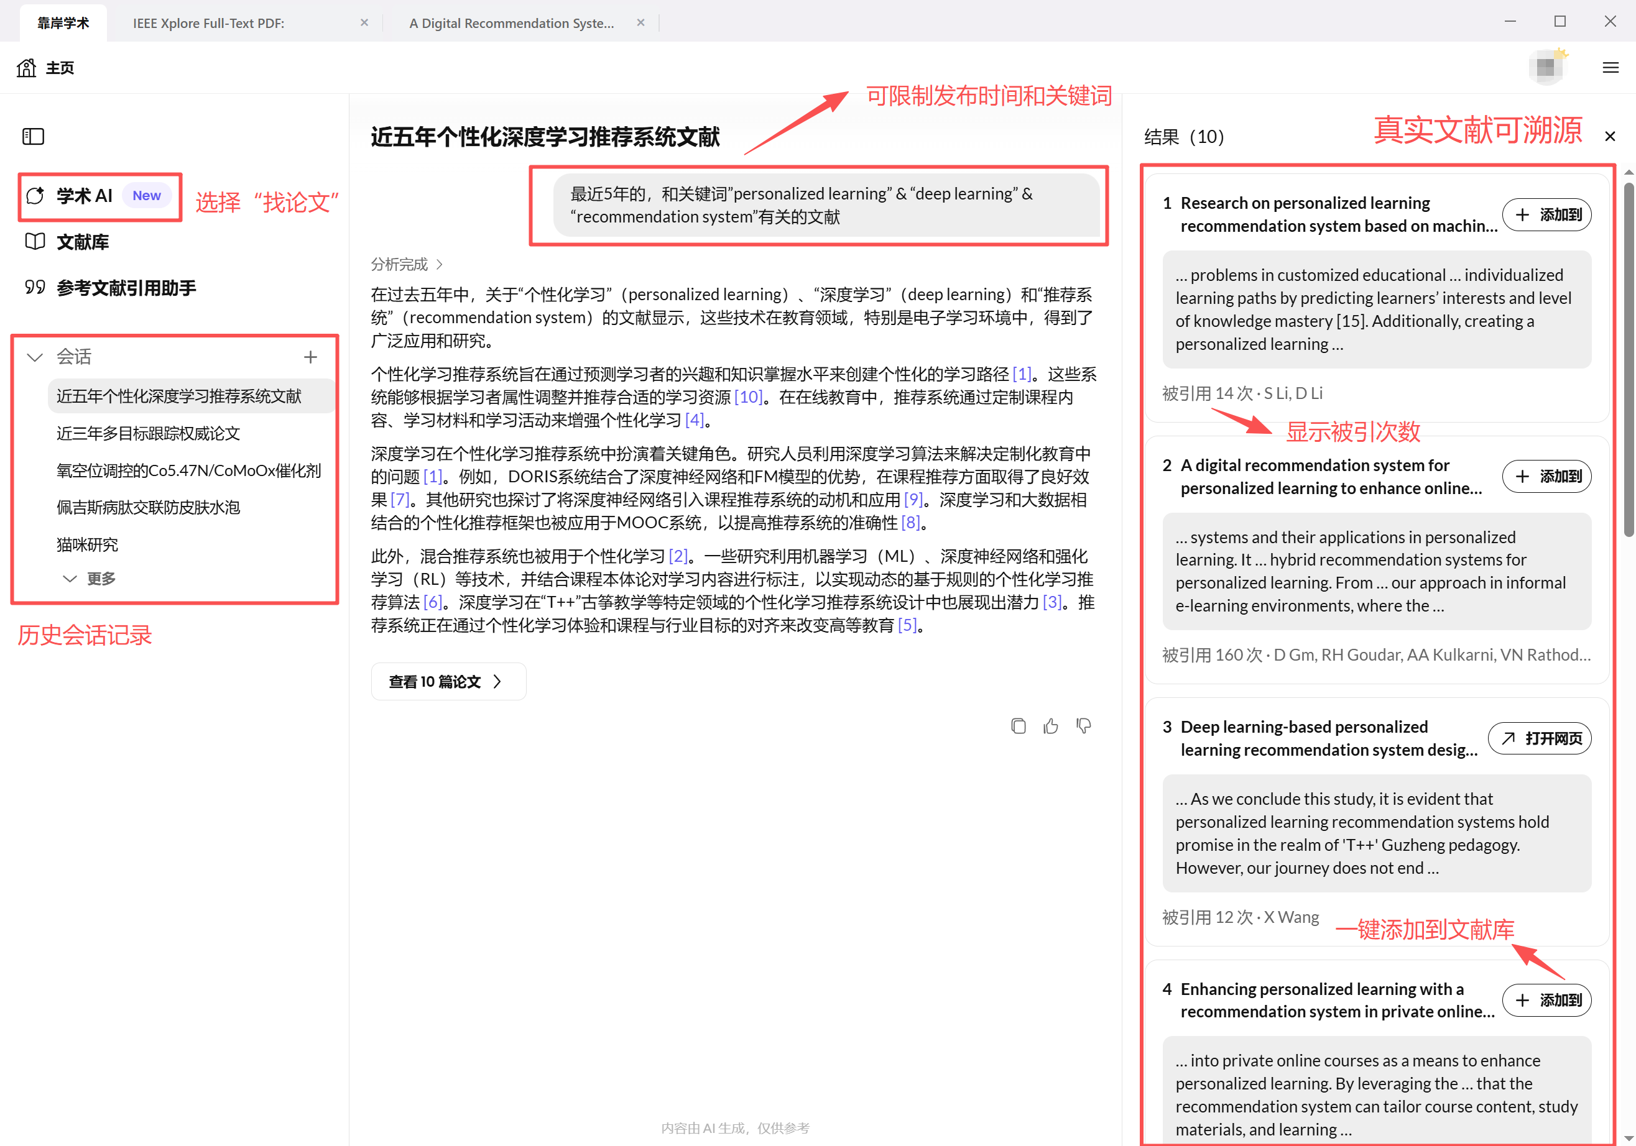1636x1146 pixels.
Task: Open the hamburger menu at top right
Action: tap(1611, 68)
